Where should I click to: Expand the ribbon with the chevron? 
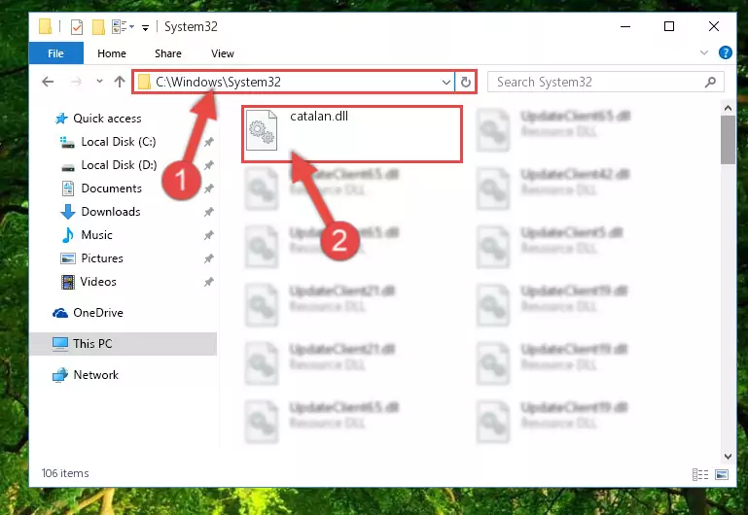[x=703, y=52]
